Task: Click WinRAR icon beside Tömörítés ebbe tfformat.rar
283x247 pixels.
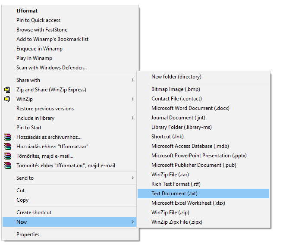Action: (7, 166)
